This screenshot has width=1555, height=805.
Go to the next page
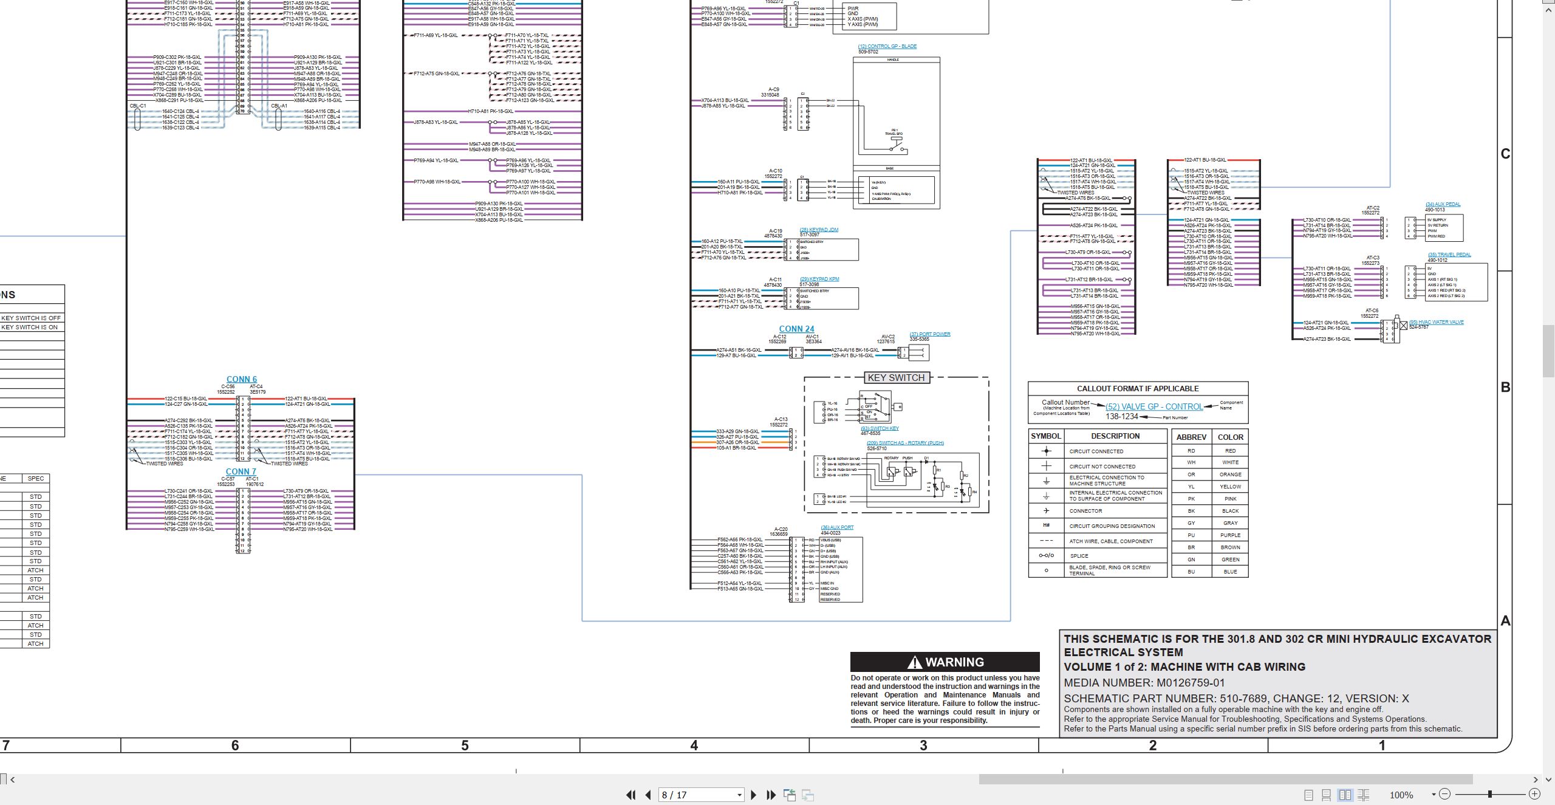tap(753, 795)
